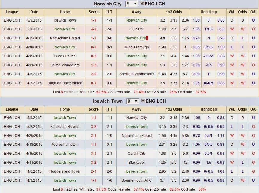Screen dimensions: 259x193
Task: Open Middlesbrough team link
Action: click(x=136, y=47)
